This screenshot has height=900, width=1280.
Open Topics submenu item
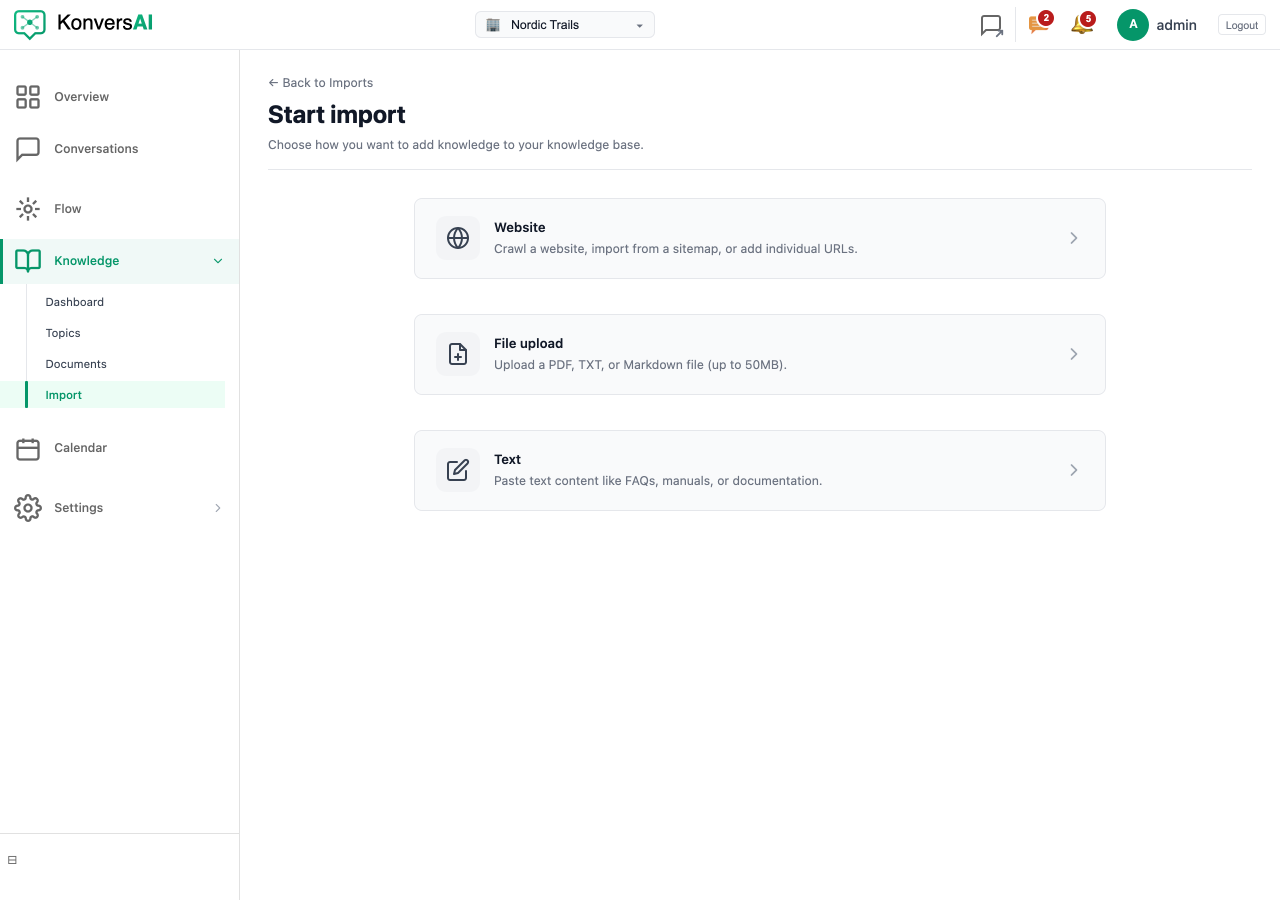[x=63, y=333]
